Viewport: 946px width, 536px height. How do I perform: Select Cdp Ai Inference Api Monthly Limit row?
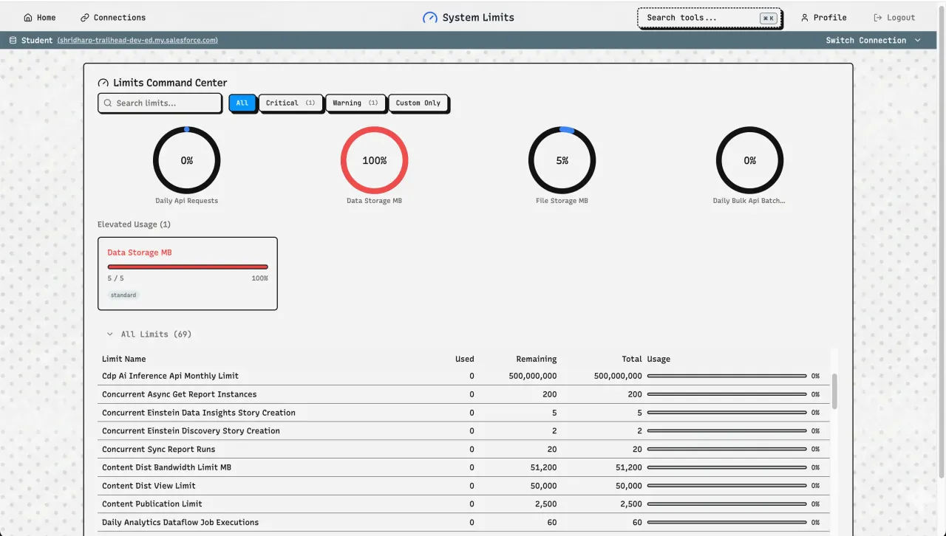(x=463, y=376)
